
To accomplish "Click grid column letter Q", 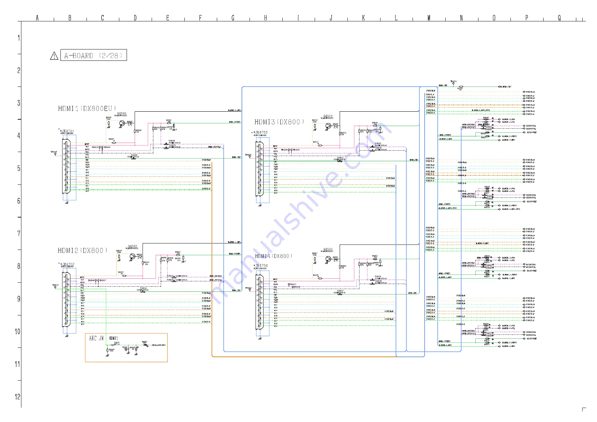I will point(559,18).
